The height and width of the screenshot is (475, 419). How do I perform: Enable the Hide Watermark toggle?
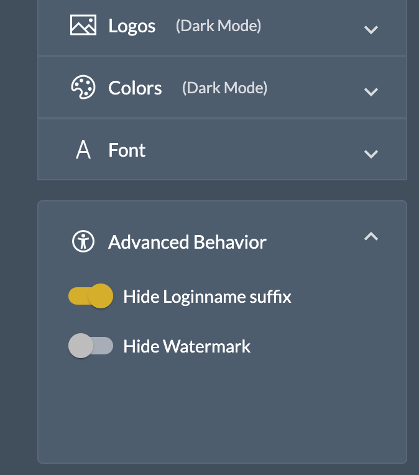[x=91, y=346]
